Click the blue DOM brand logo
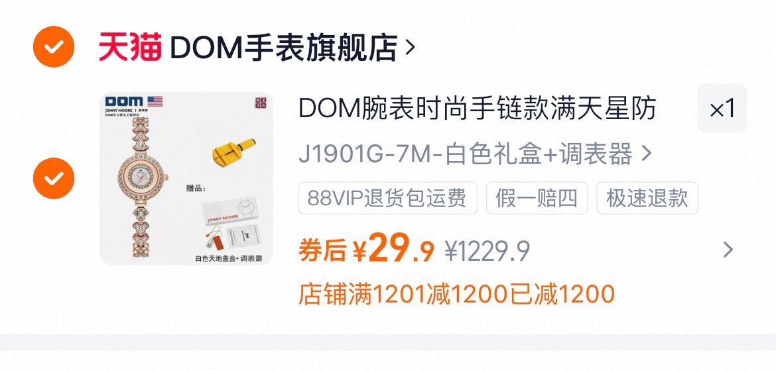 click(x=124, y=101)
